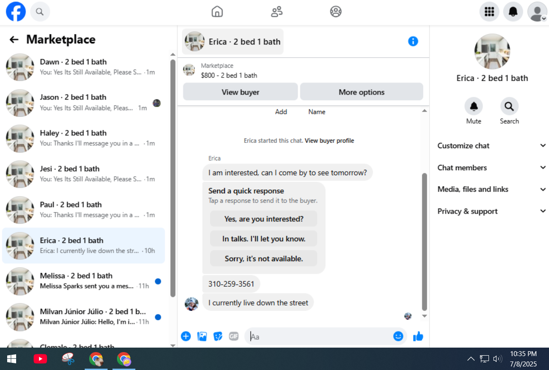
Task: Send quick response 'Yes, are you interested?'
Action: click(x=264, y=219)
